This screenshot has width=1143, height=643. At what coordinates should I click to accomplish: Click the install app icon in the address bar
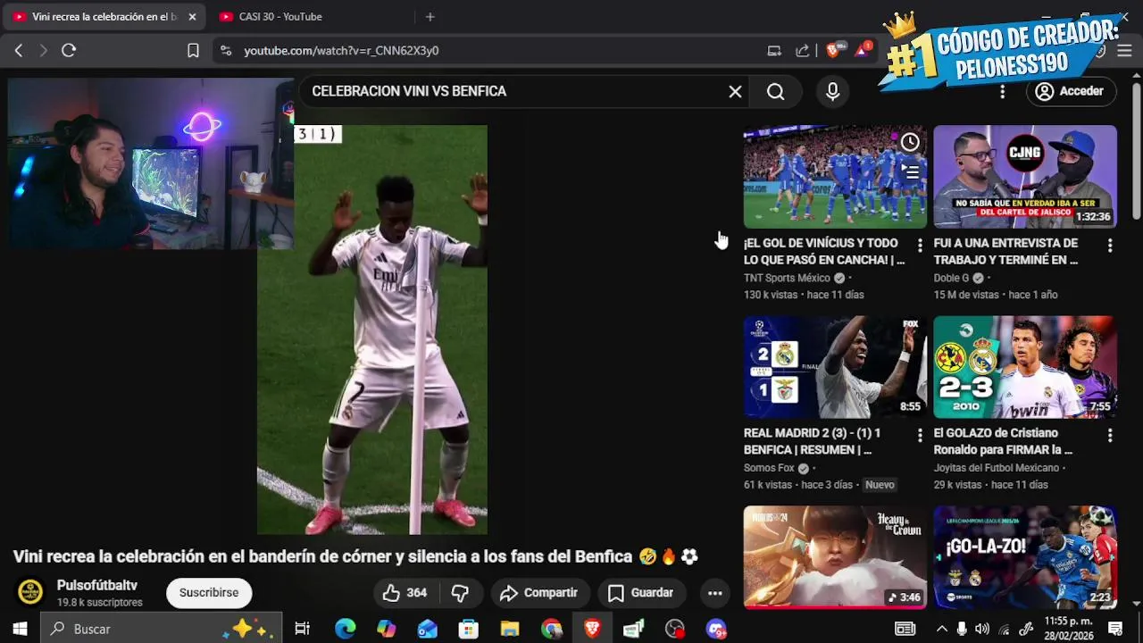tap(774, 51)
